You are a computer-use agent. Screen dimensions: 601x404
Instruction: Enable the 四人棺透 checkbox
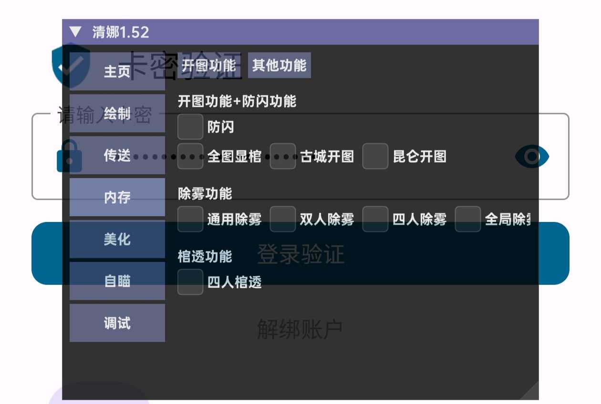pos(190,282)
